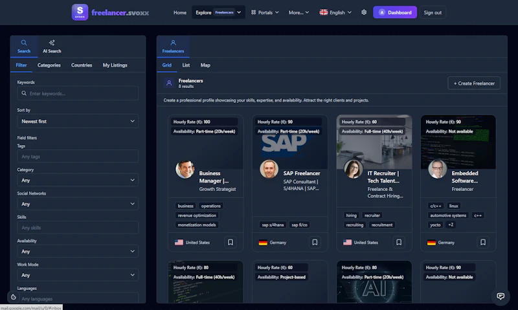The width and height of the screenshot is (518, 310).
Task: Open the Social Networks dropdown
Action: [x=78, y=204]
